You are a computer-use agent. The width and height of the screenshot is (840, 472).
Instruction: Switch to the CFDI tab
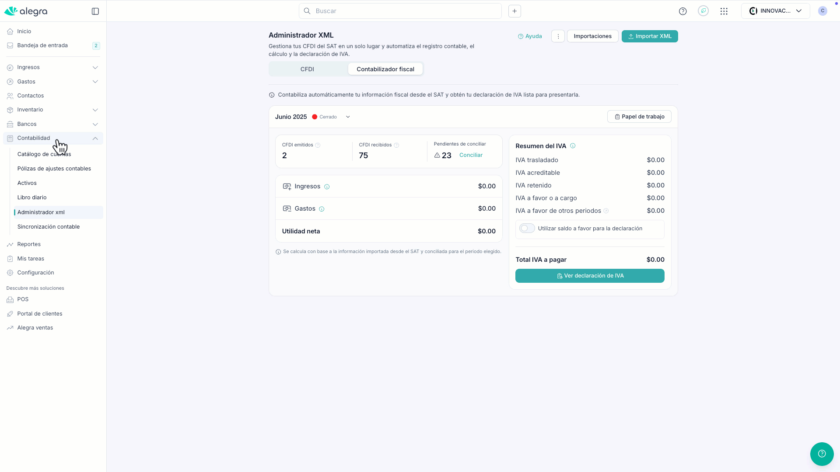coord(307,69)
